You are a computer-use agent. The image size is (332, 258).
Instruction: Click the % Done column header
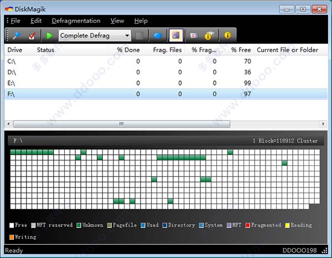(126, 50)
